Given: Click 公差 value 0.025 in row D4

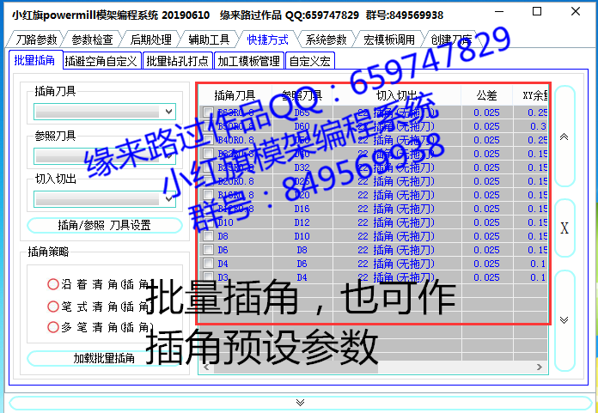Looking at the screenshot, I should click(x=486, y=264).
